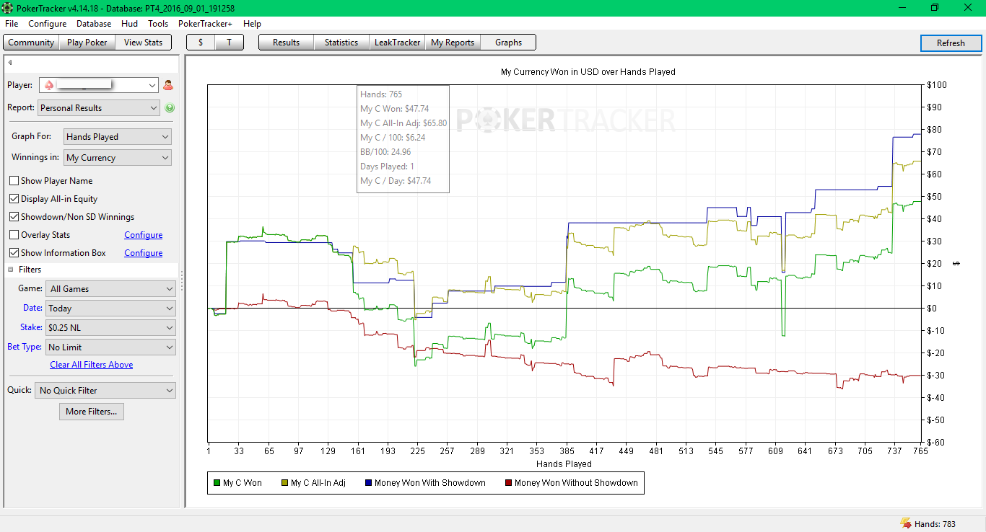Click the More Filters button
986x532 pixels.
tap(91, 412)
